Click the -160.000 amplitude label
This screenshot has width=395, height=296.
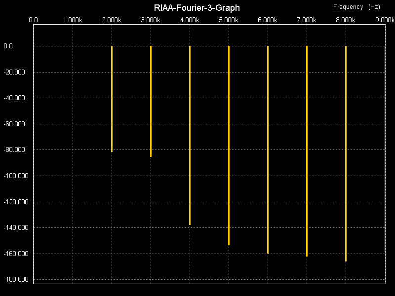click(x=16, y=254)
